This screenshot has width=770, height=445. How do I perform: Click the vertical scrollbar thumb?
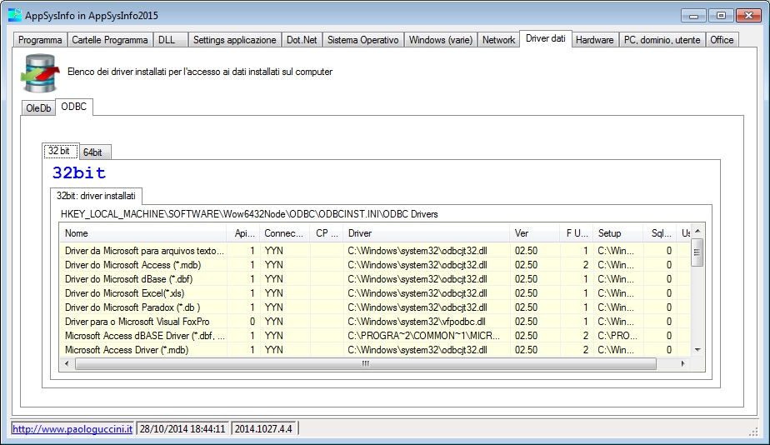[697, 252]
